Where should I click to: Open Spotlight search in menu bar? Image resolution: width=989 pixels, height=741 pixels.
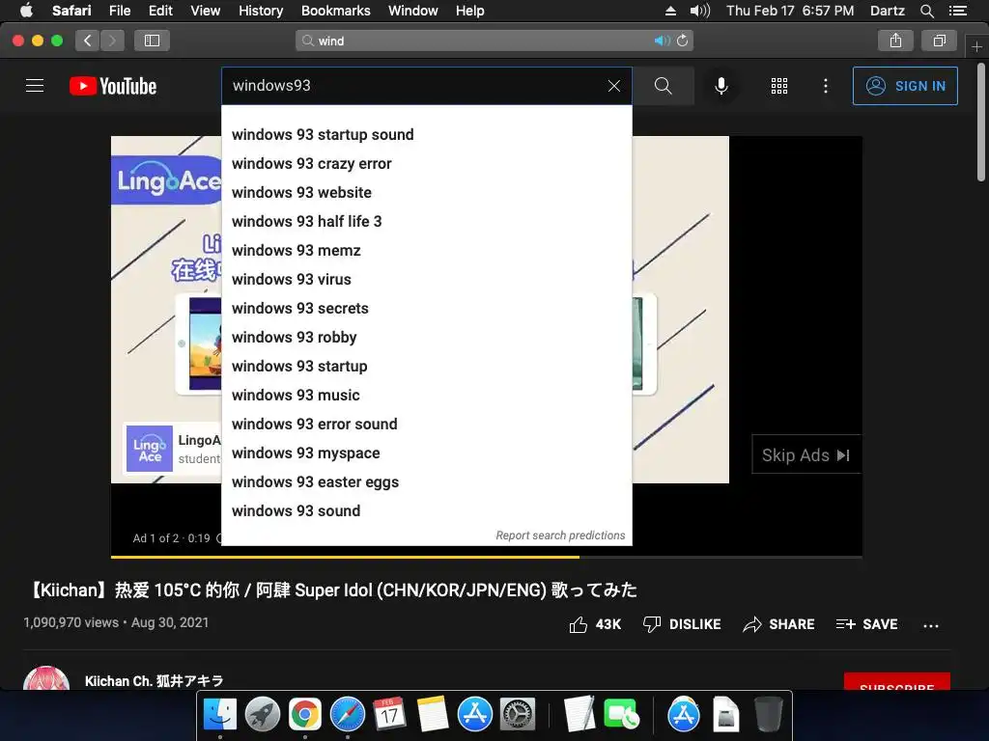[926, 11]
